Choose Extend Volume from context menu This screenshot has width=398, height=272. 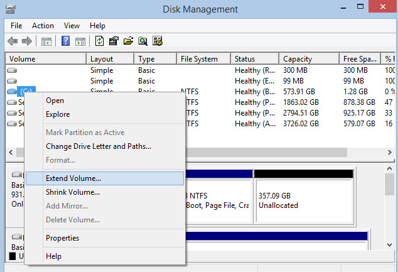pos(105,178)
